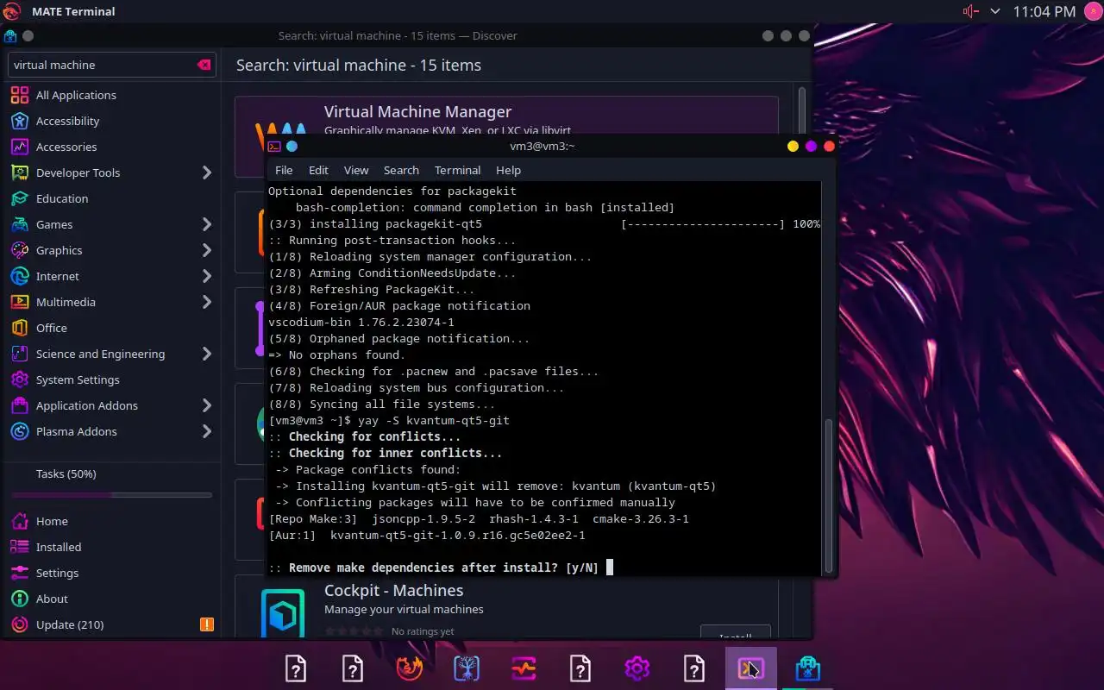Click the blue pin dot in terminal titlebar

(x=292, y=147)
